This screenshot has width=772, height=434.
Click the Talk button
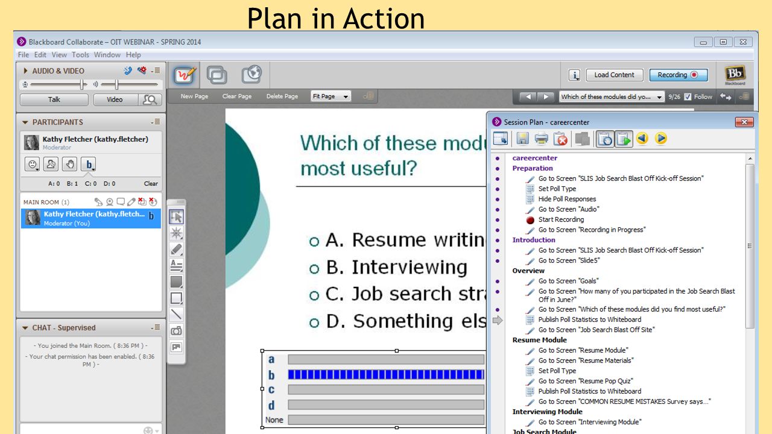(x=54, y=99)
